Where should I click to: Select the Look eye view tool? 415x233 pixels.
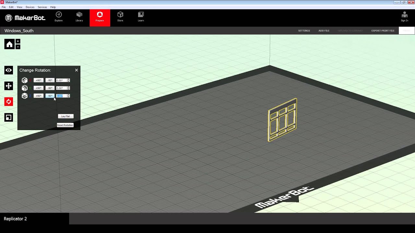click(9, 70)
